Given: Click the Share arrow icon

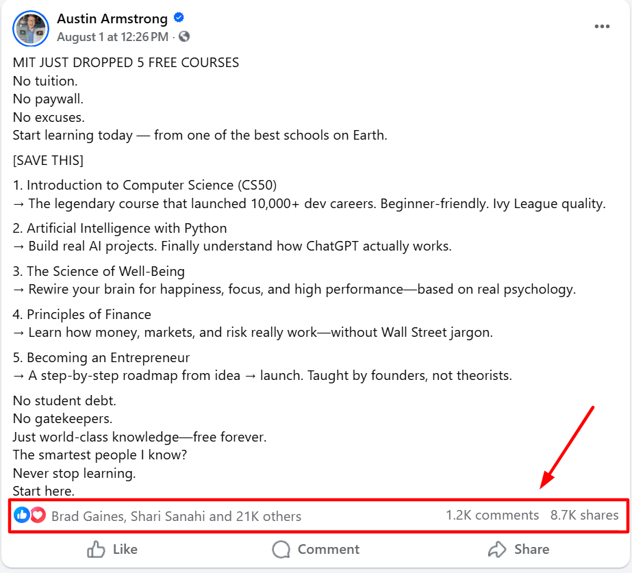Looking at the screenshot, I should click(497, 549).
